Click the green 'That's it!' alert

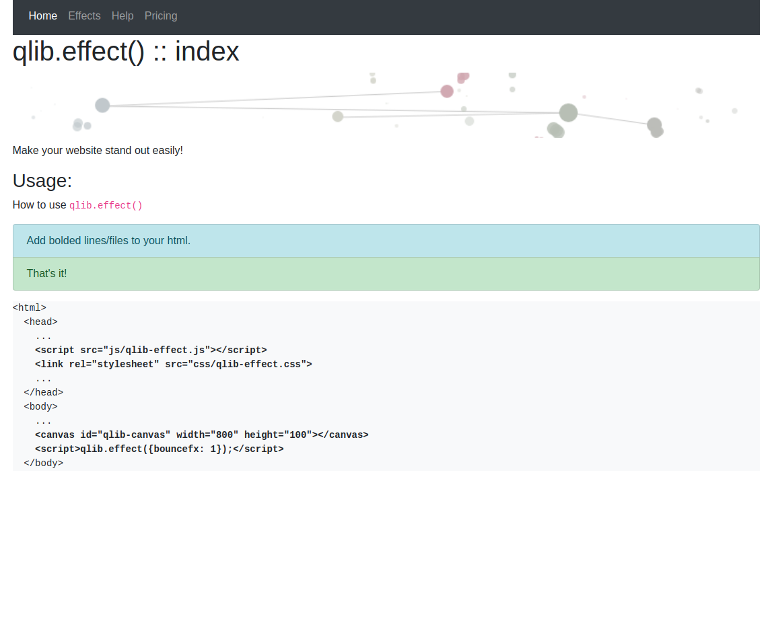point(386,273)
